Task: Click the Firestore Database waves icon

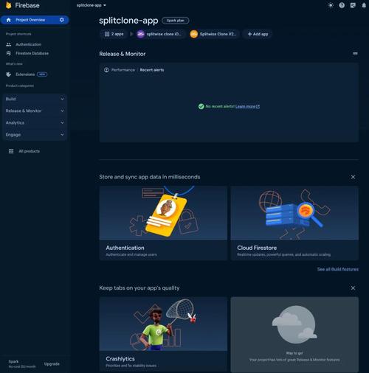Action: click(9, 53)
